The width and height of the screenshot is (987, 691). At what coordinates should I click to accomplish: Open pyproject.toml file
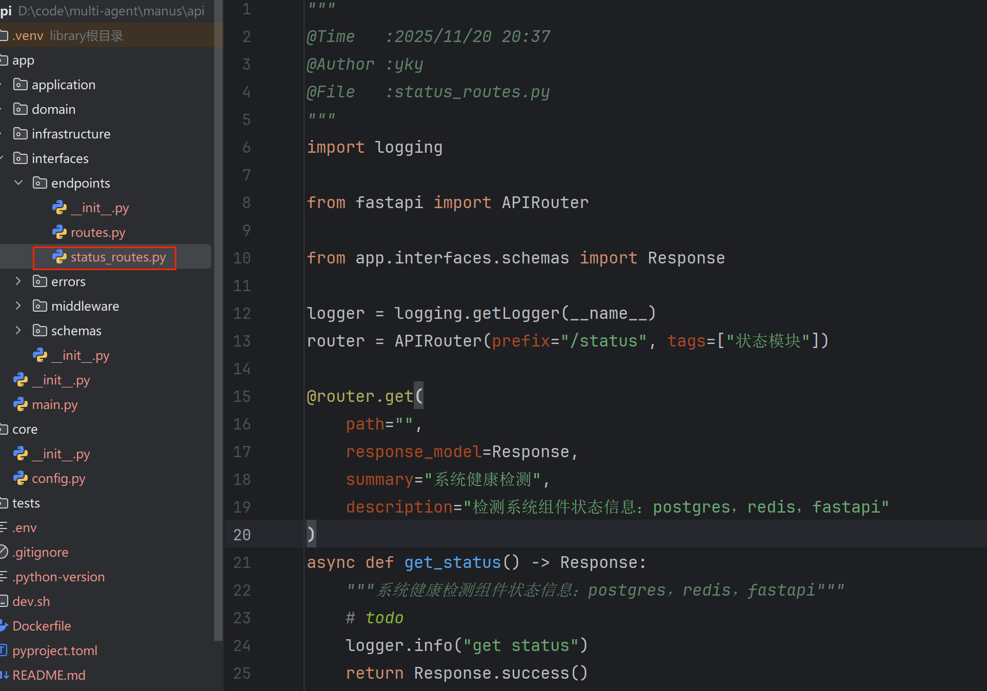click(54, 651)
